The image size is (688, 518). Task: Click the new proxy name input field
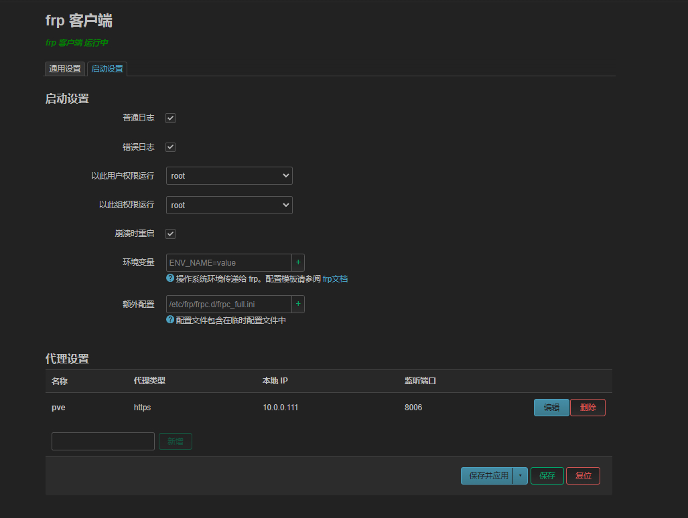pos(103,441)
